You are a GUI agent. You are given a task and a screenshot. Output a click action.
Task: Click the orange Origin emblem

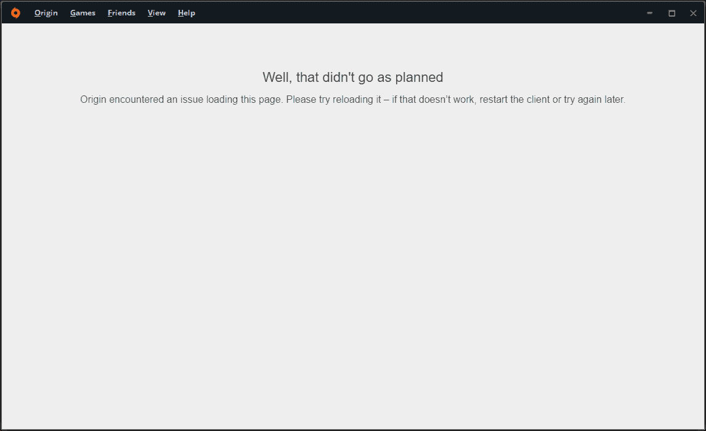(x=15, y=12)
